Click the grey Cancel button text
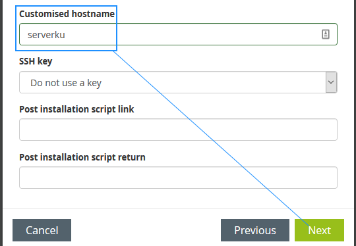 [42, 230]
